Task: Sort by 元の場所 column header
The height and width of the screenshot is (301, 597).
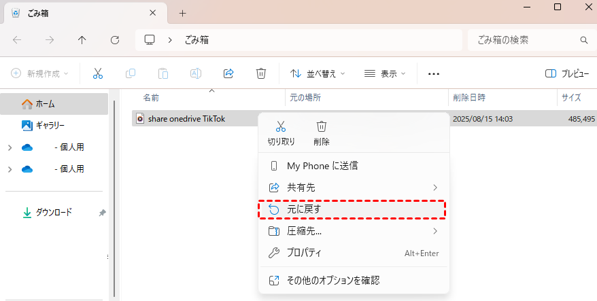Action: [x=305, y=98]
